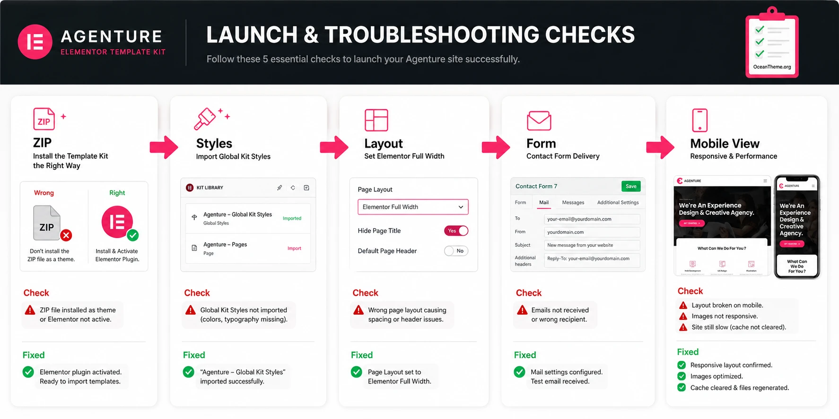Image resolution: width=839 pixels, height=419 pixels.
Task: Click the pink button in phone preview hero
Action: (x=792, y=244)
